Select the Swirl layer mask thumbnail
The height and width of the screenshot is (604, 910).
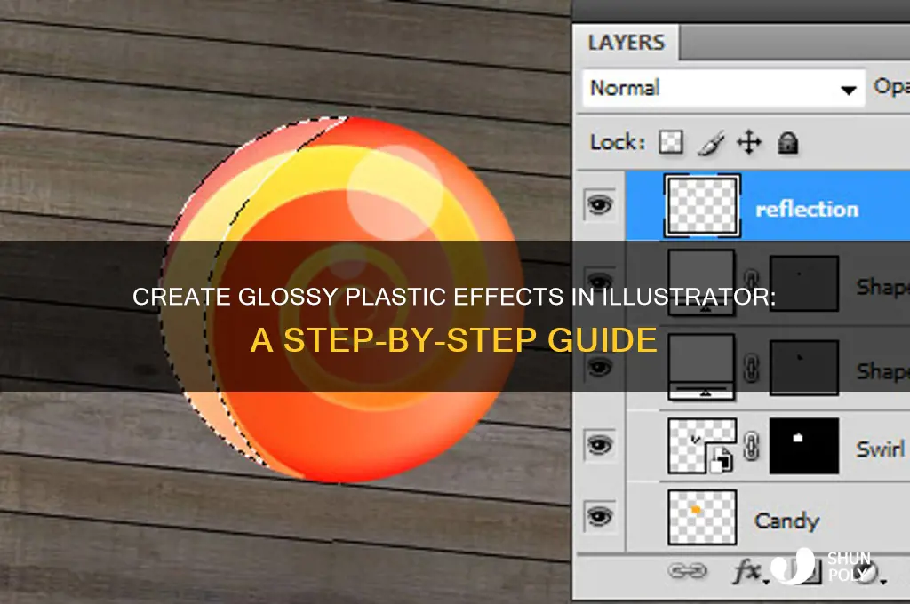coord(803,446)
